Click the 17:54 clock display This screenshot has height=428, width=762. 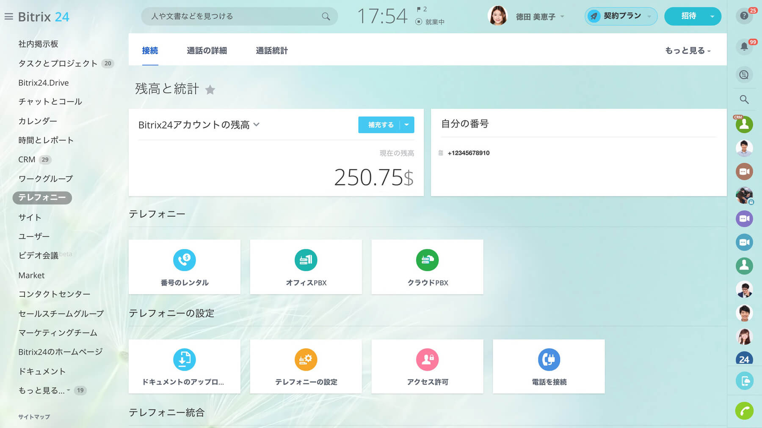tap(382, 16)
